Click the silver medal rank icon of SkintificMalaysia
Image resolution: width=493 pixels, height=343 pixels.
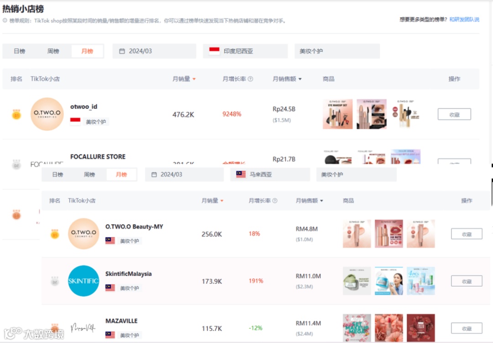[x=55, y=281]
